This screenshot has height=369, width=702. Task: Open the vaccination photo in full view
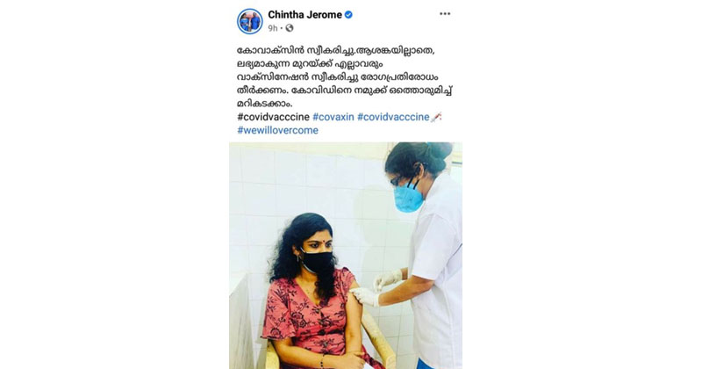(x=346, y=256)
